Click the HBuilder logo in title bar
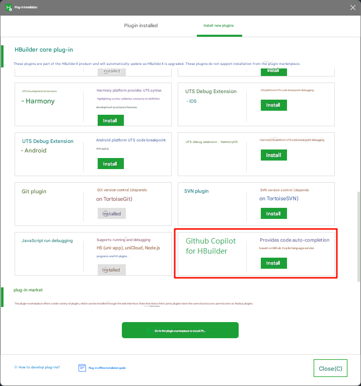361x386 pixels. (9, 8)
